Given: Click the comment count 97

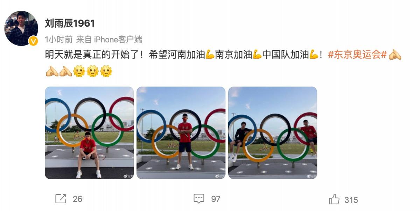Looking at the screenshot, I should 216,199.
